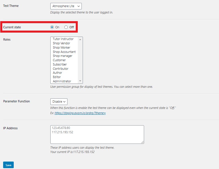Click Roles list scroll up arrow

tap(80, 39)
